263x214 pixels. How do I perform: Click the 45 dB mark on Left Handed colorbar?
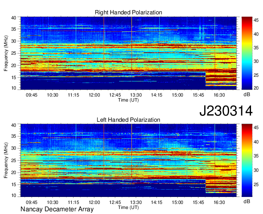coord(256,128)
